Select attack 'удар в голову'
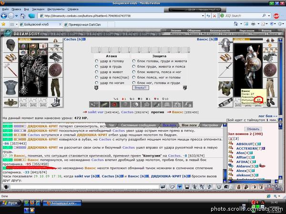The height and width of the screenshot is (214, 286). tap(96, 61)
